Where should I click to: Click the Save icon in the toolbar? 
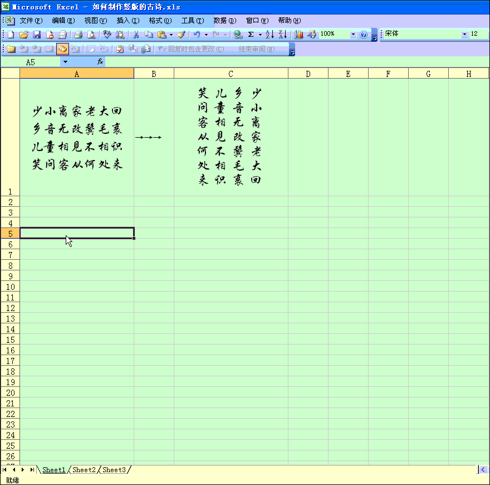(37, 35)
